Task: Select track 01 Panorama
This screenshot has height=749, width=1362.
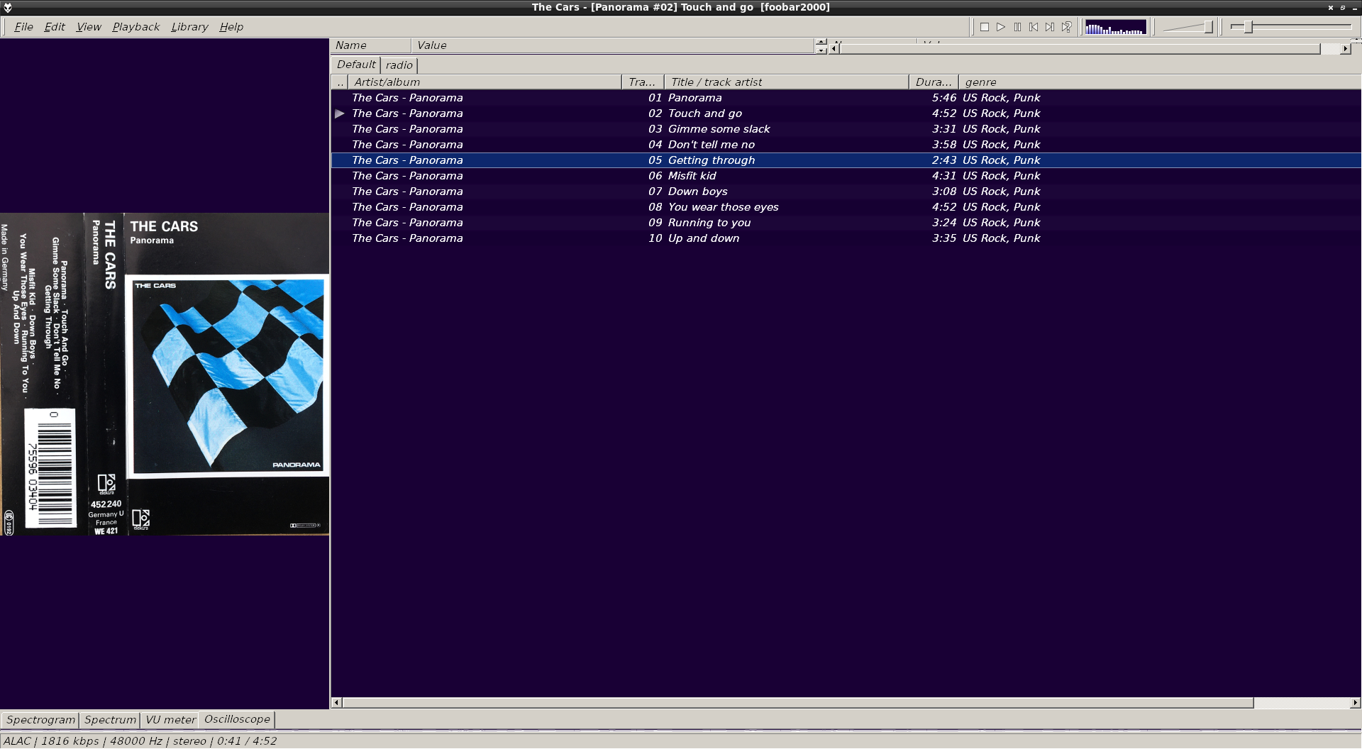Action: (x=846, y=98)
